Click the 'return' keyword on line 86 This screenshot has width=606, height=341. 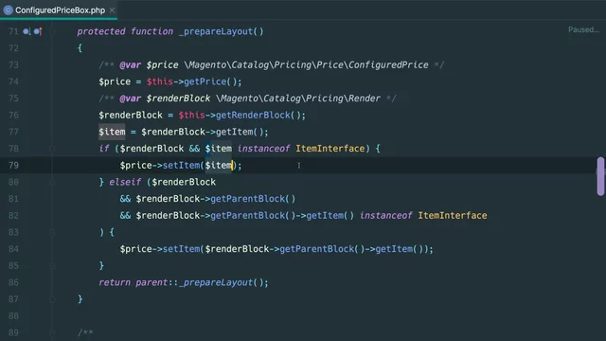pos(115,282)
